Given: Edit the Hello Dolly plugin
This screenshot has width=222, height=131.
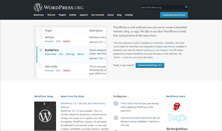Looking at the screenshot, I should (x=58, y=71).
